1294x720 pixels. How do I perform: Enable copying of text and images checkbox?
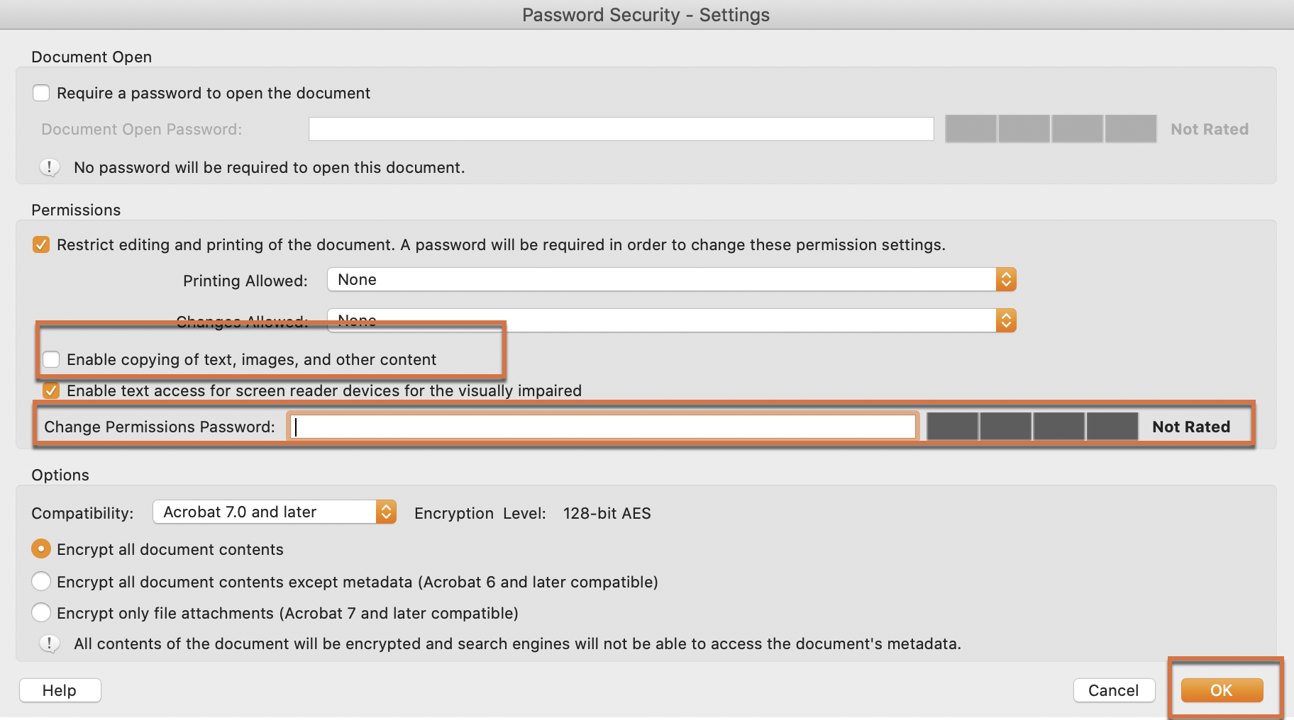click(x=51, y=359)
